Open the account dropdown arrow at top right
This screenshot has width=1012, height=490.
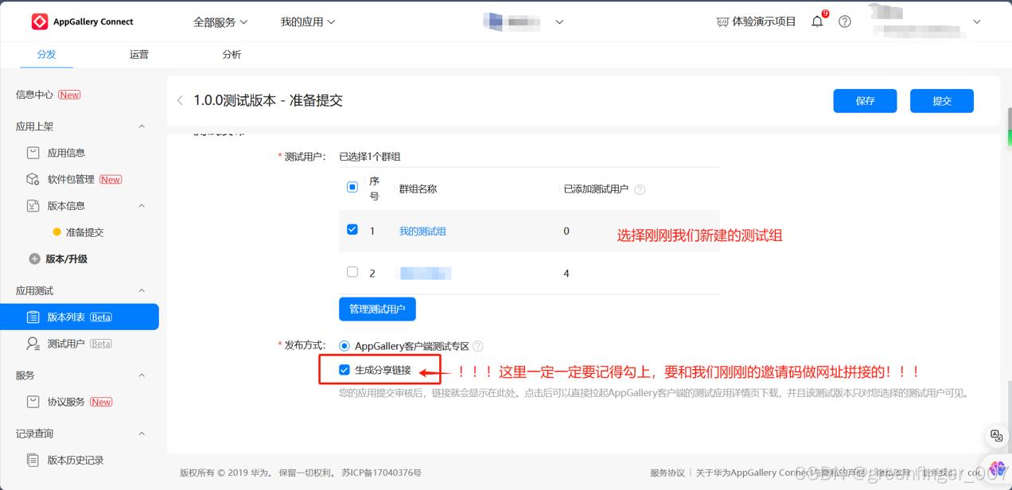[x=977, y=22]
